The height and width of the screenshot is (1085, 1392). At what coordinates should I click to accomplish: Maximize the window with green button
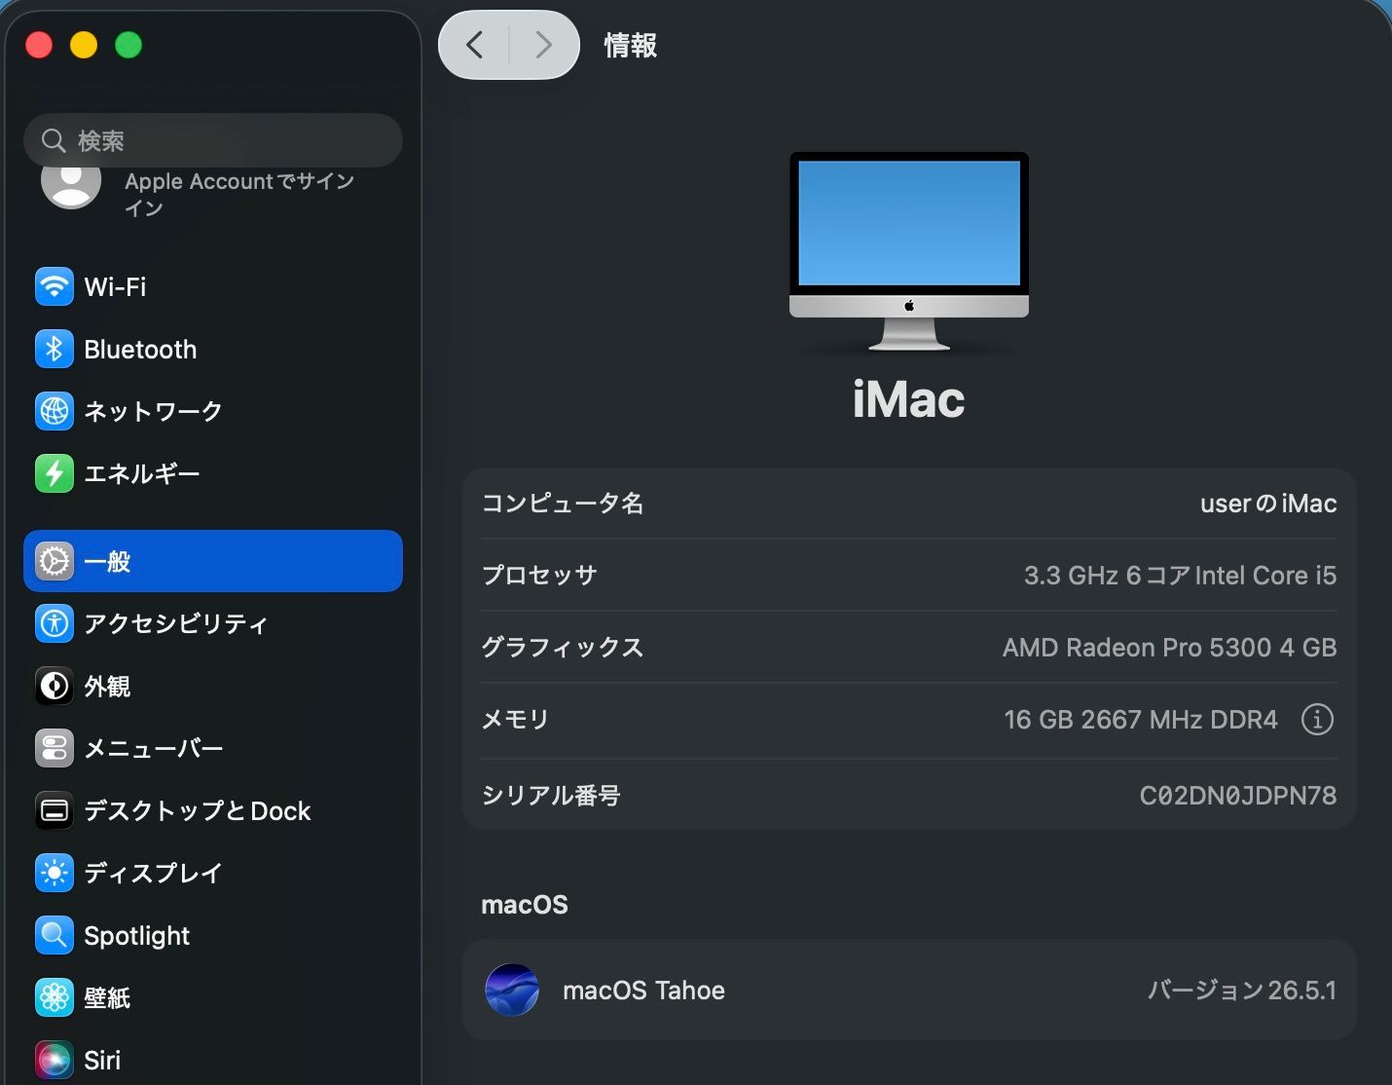click(128, 45)
